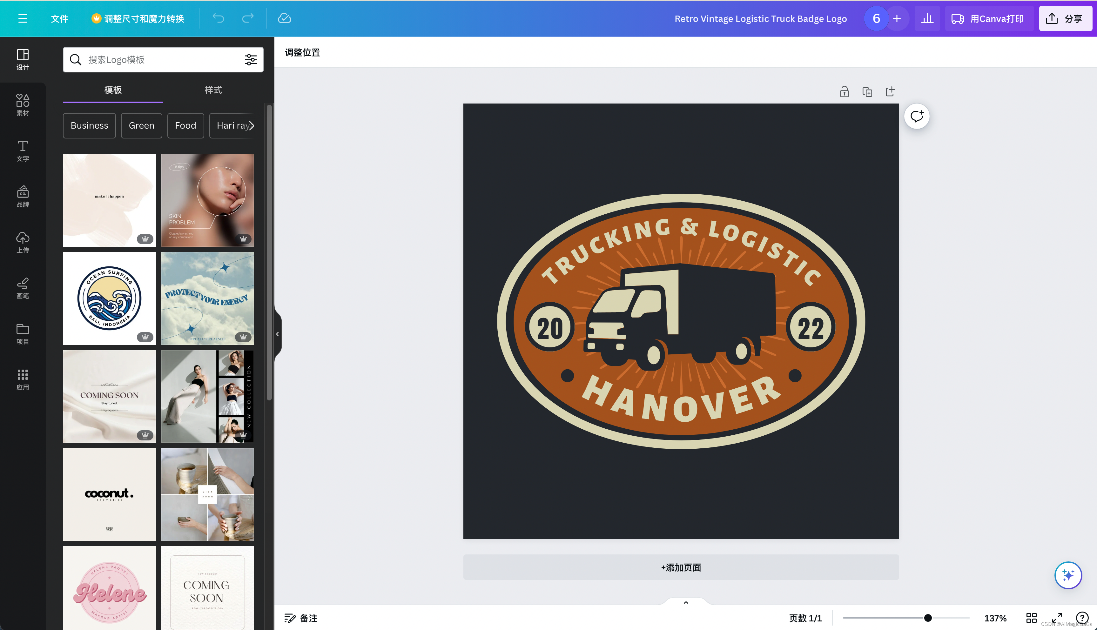Open the 文字 text panel
1097x630 pixels.
point(23,151)
